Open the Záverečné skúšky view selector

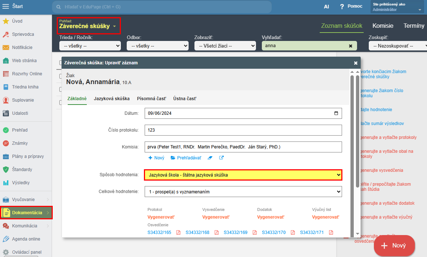[x=88, y=26]
